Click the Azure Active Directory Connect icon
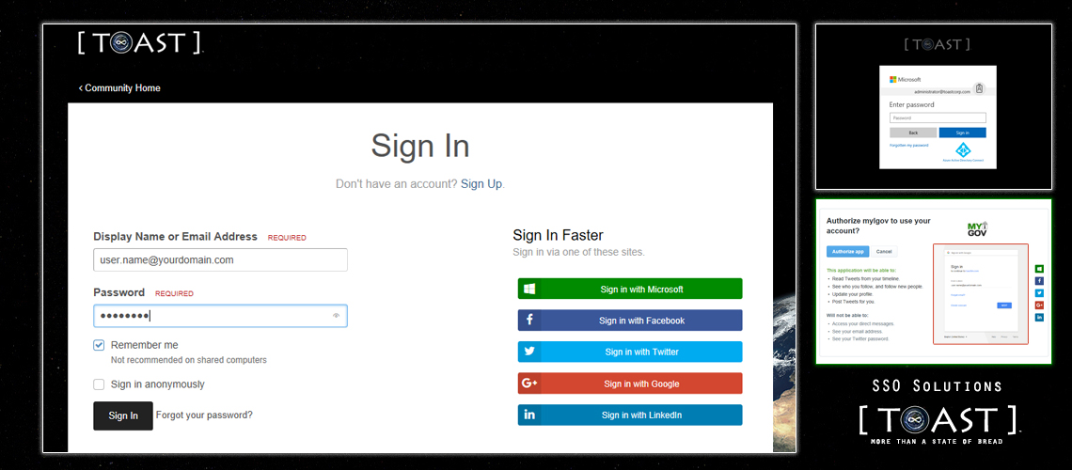The image size is (1072, 470). click(963, 149)
